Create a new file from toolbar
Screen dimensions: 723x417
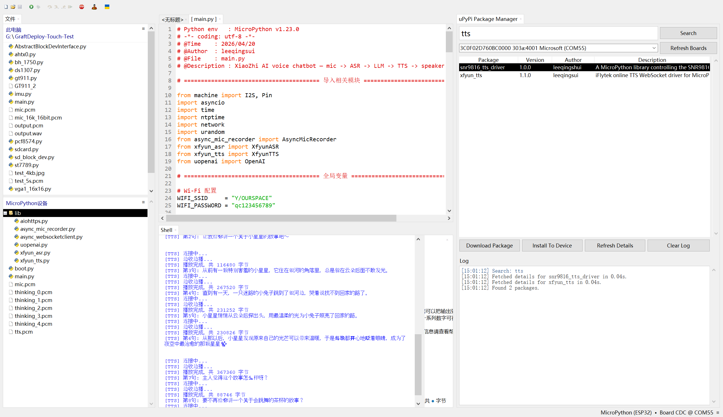[x=6, y=6]
